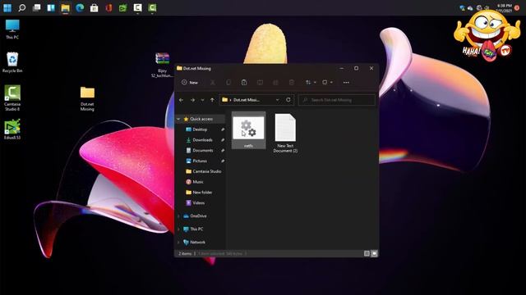Open the red notification count badge
This screenshot has width=526, height=295.
517,8
